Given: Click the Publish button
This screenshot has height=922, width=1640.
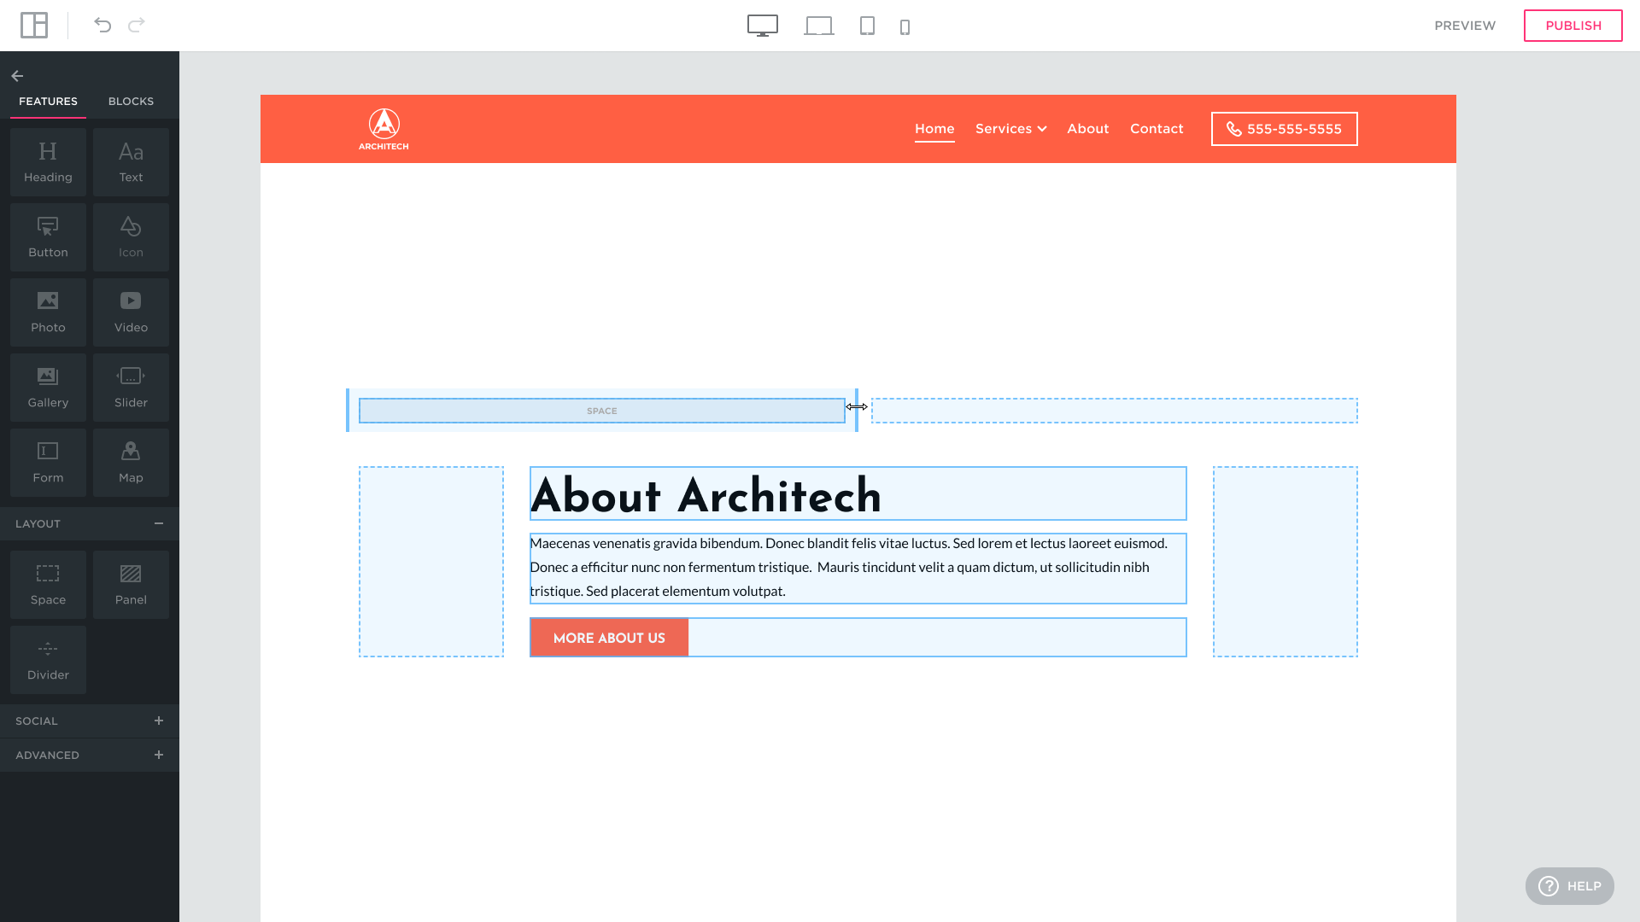Looking at the screenshot, I should click(x=1573, y=26).
